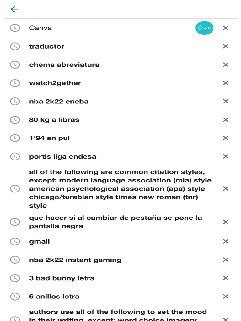Search nba 2k22 instant gaming

pyautogui.click(x=75, y=260)
